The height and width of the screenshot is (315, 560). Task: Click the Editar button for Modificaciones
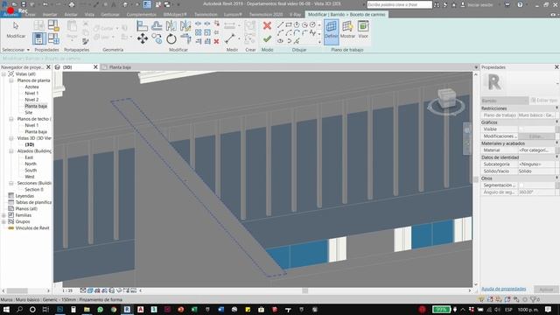pos(536,136)
